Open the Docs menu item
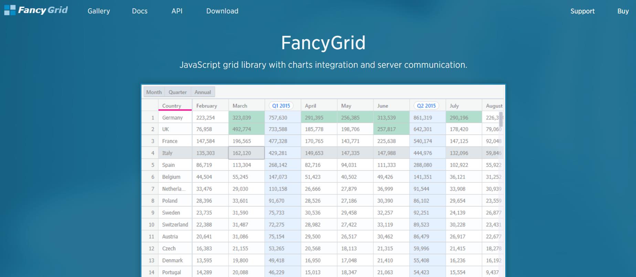Viewport: 636px width, 277px height. coord(140,11)
